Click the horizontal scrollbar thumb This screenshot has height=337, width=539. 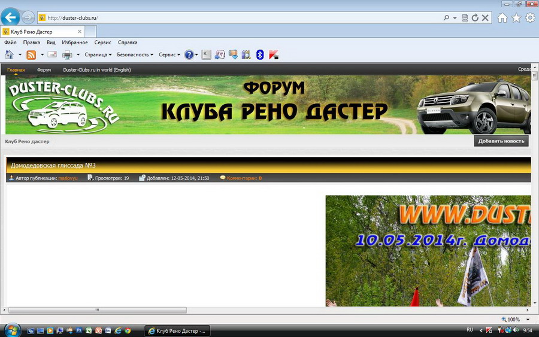tap(97, 310)
